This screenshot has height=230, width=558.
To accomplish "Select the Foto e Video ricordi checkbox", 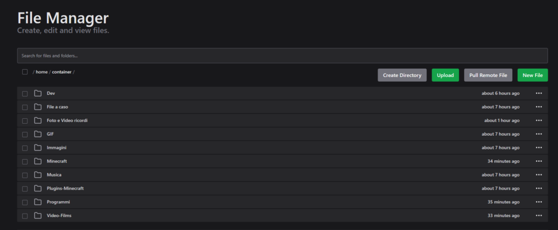I will 25,120.
